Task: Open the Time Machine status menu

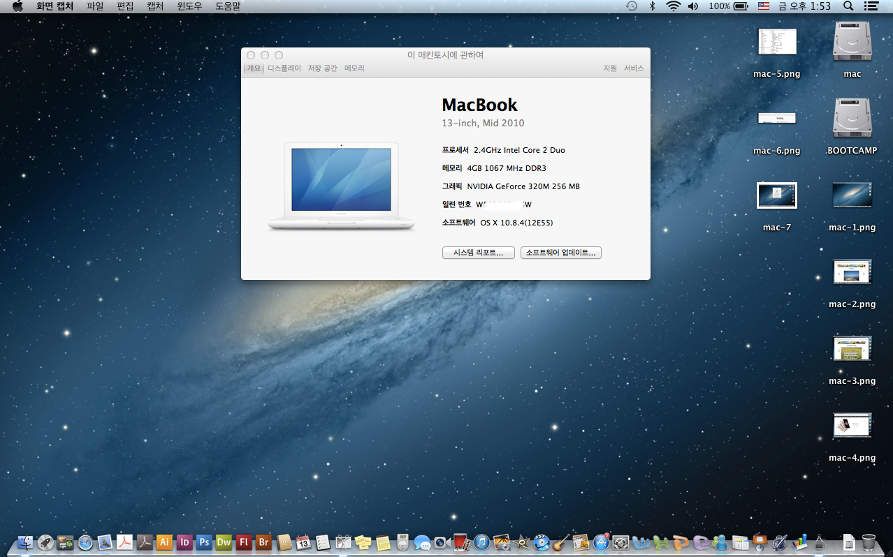Action: click(632, 6)
